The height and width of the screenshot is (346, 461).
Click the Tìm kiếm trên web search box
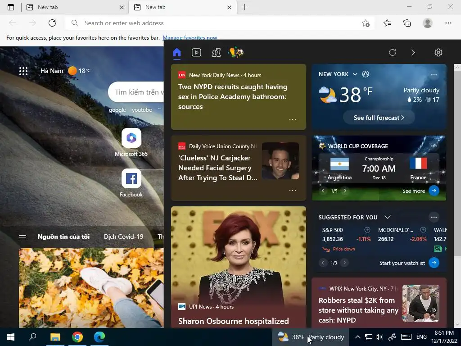(136, 92)
